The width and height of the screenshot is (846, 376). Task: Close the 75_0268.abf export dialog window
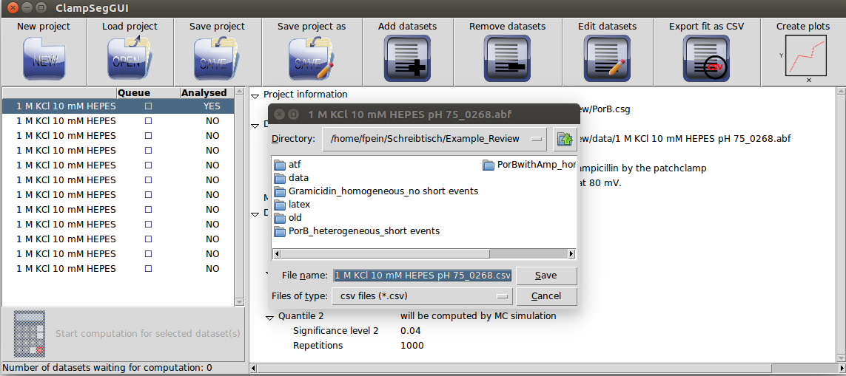point(279,114)
